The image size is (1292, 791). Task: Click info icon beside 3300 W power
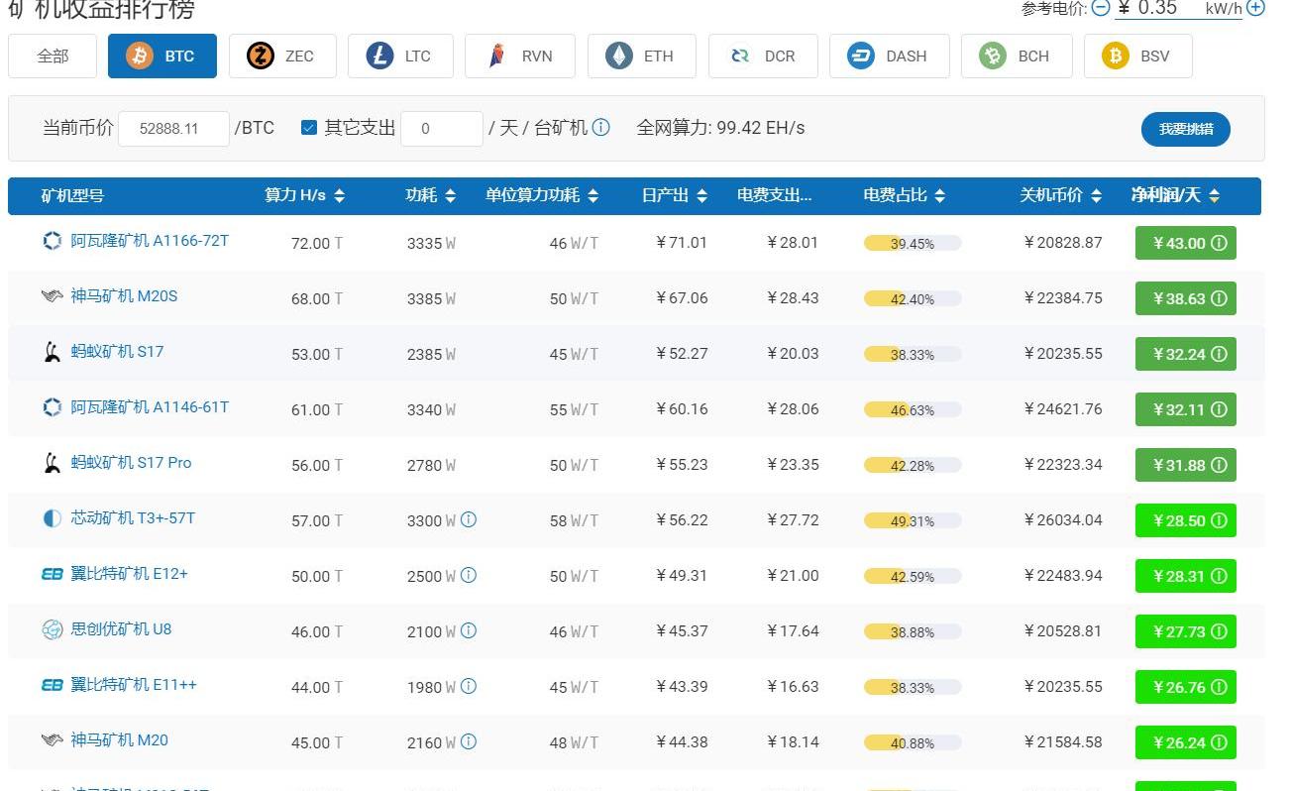tap(469, 519)
